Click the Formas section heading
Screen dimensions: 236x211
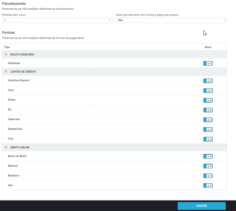coord(9,32)
